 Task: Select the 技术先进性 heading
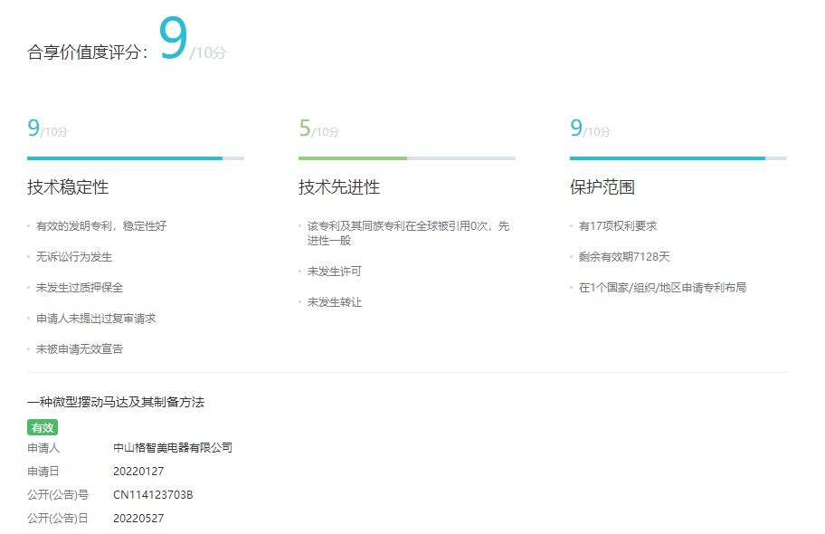(339, 187)
